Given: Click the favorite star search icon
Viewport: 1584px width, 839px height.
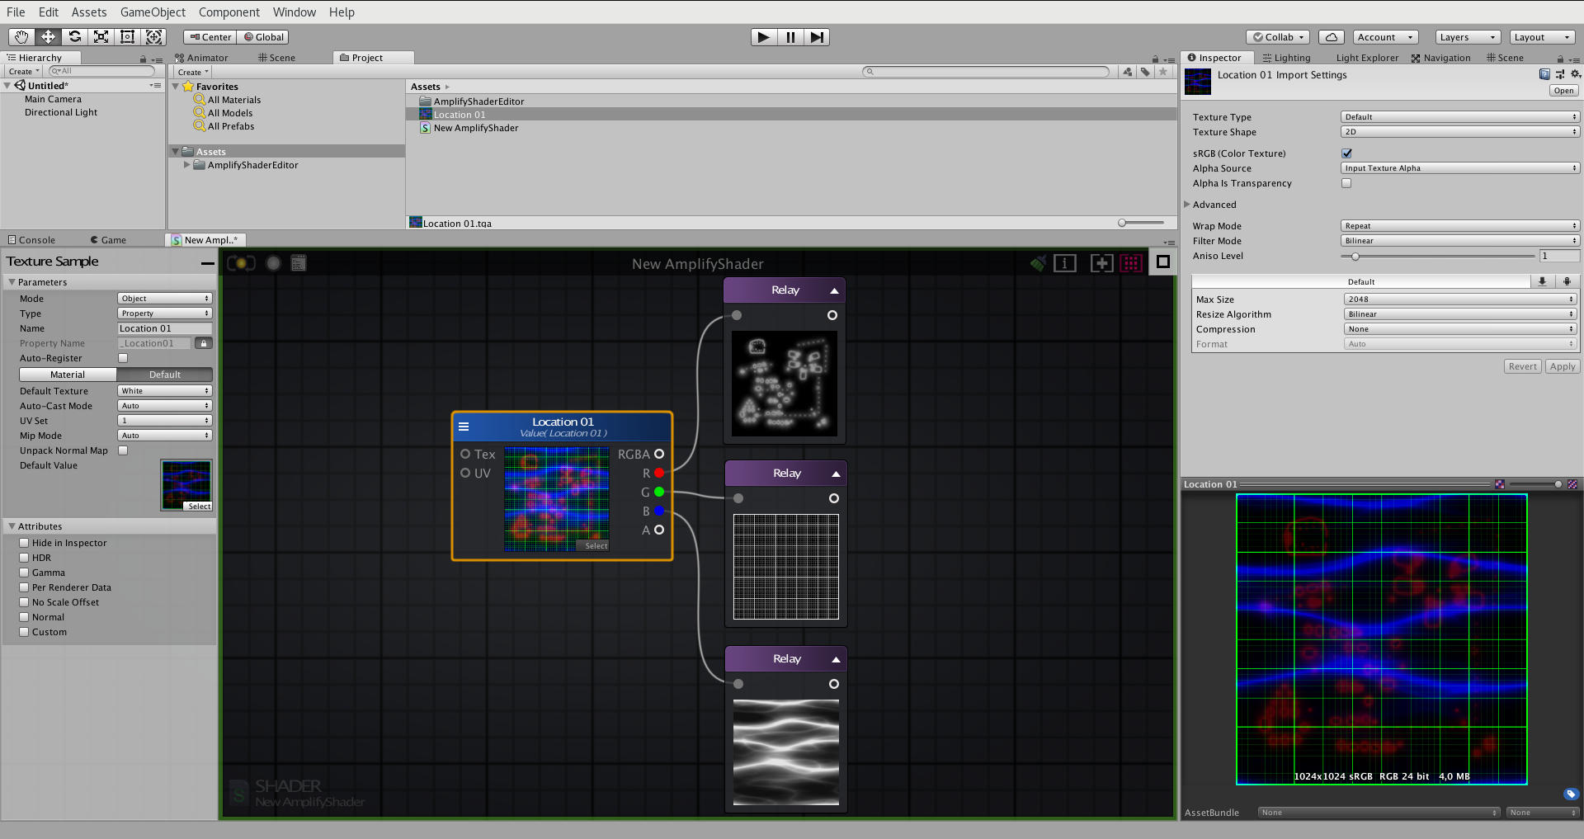Looking at the screenshot, I should pyautogui.click(x=1163, y=72).
